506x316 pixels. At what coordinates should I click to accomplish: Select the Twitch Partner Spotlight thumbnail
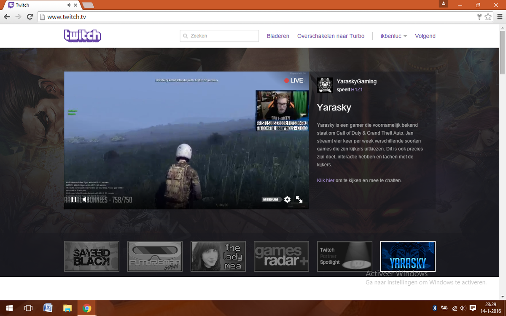point(345,256)
